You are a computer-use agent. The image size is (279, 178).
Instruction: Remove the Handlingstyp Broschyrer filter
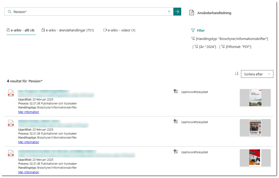coord(230,39)
